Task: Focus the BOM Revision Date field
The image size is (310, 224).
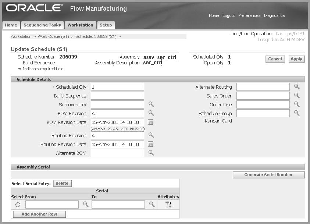Action: tap(117, 122)
